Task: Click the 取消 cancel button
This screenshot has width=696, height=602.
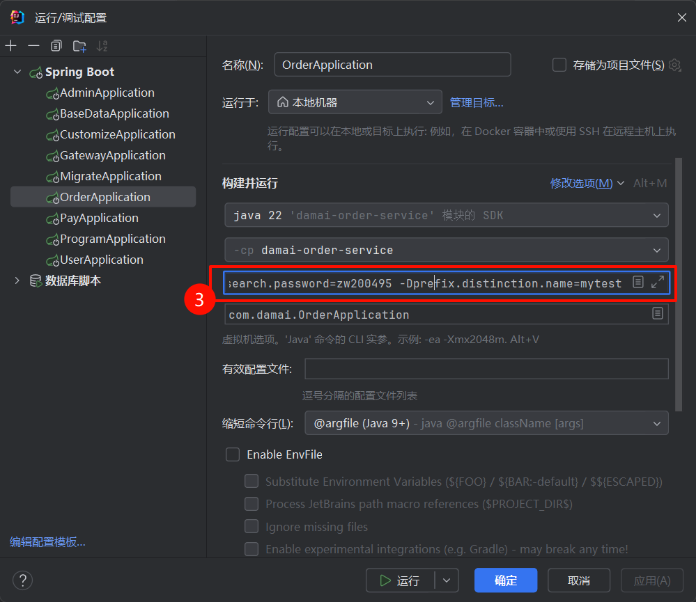Action: (x=579, y=580)
